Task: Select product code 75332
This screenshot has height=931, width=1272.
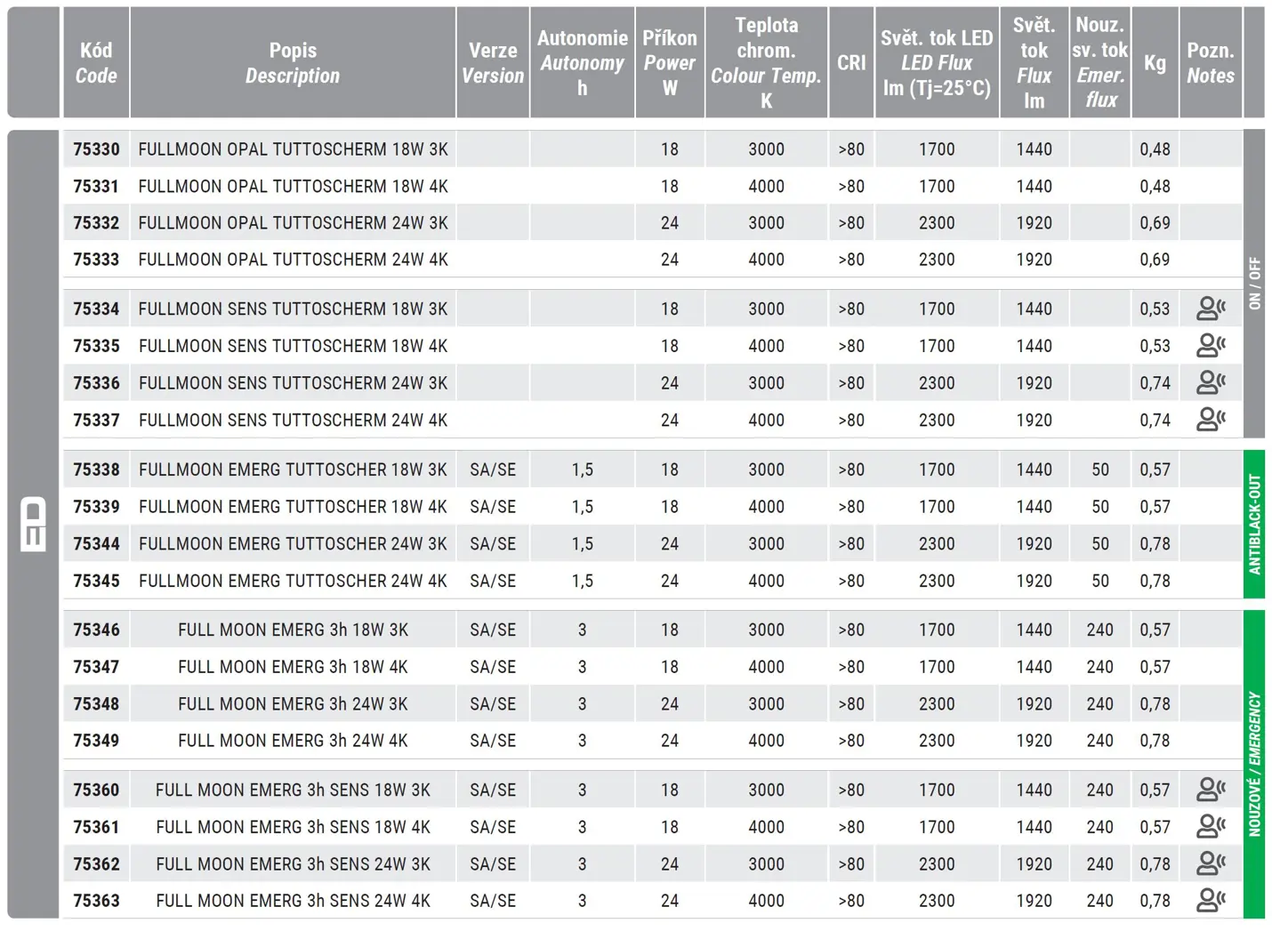Action: point(96,223)
